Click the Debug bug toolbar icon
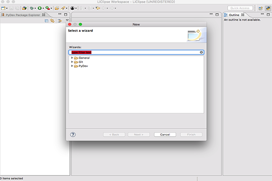This screenshot has height=181, width=272. [x=32, y=8]
